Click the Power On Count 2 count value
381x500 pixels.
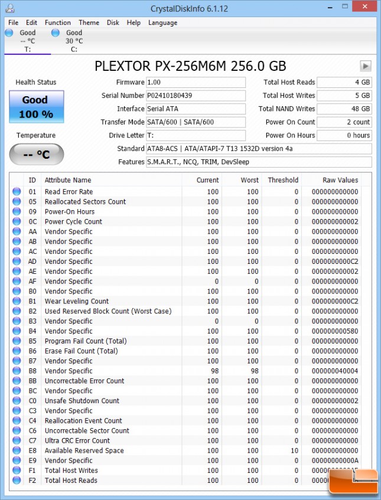point(344,122)
